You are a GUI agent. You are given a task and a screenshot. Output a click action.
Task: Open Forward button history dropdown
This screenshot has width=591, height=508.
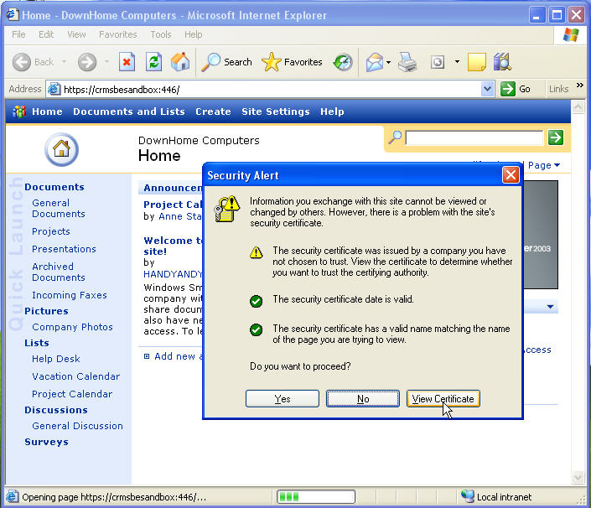click(x=107, y=62)
